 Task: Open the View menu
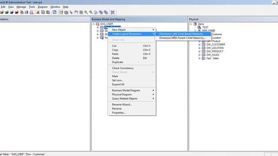(11, 7)
